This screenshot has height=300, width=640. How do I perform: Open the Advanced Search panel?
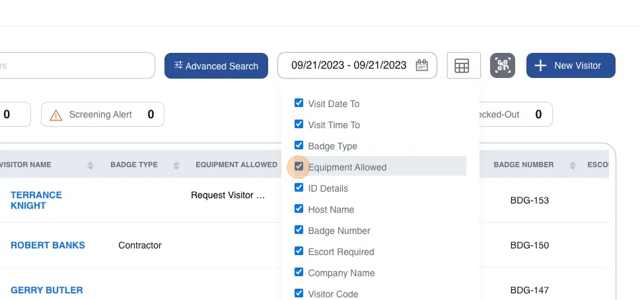tap(216, 66)
